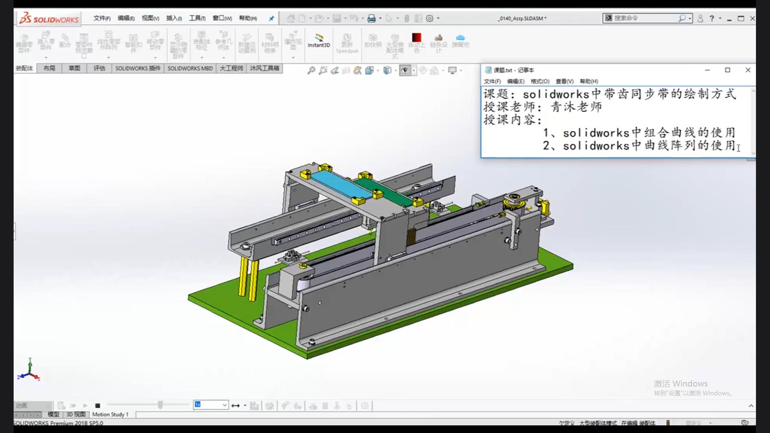Open the 文件(F) menu in SolidWorks

[x=102, y=18]
